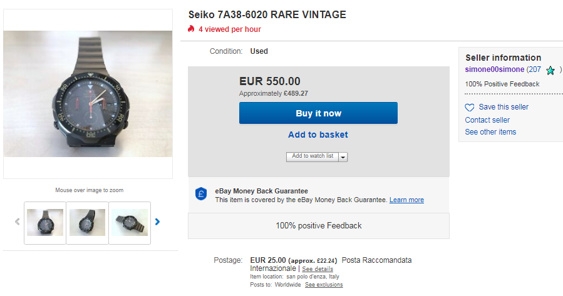
Task: Go to previous thumbnail with left arrow
Action: point(18,222)
